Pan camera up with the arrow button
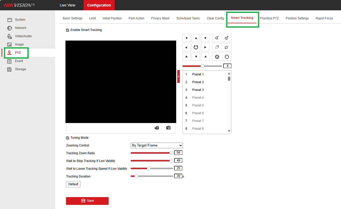This screenshot has width=341, height=209. pos(196,38)
